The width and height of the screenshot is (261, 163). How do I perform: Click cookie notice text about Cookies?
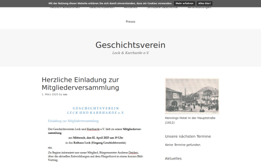pos(110,3)
